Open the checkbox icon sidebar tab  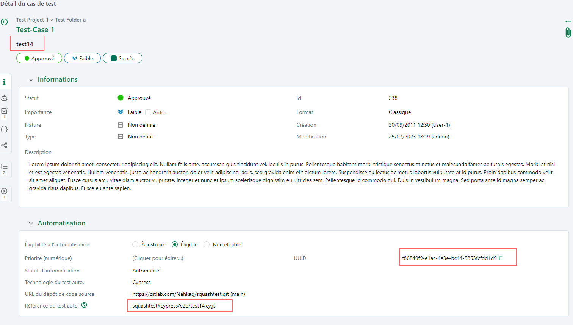click(4, 111)
